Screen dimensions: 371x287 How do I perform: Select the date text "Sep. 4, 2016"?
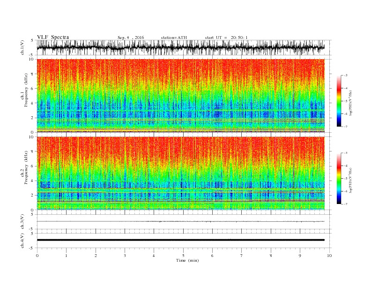(131, 38)
